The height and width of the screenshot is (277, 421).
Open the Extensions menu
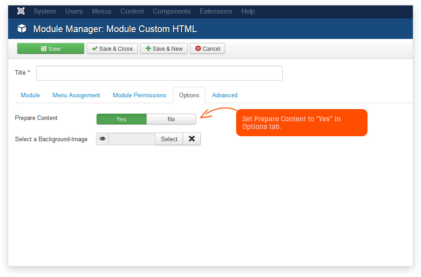(216, 11)
